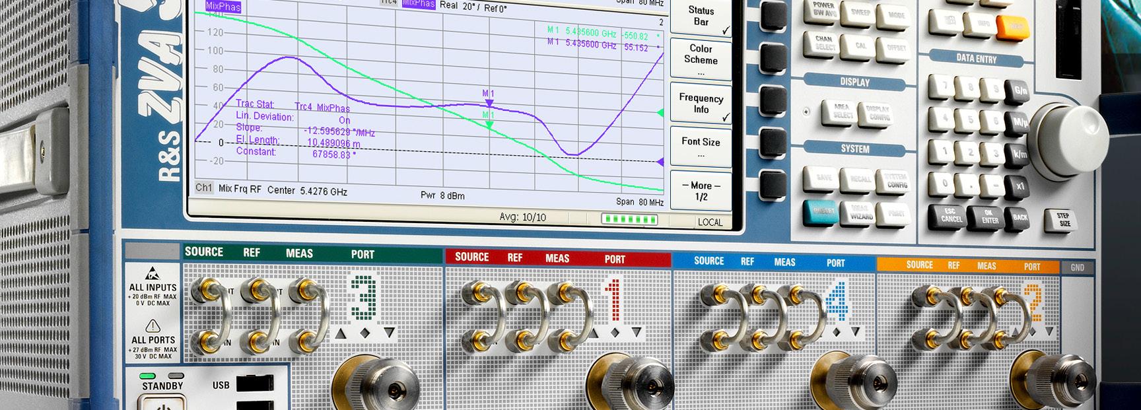Hit the STEP SIZE key
This screenshot has height=410, width=1141.
click(1062, 221)
